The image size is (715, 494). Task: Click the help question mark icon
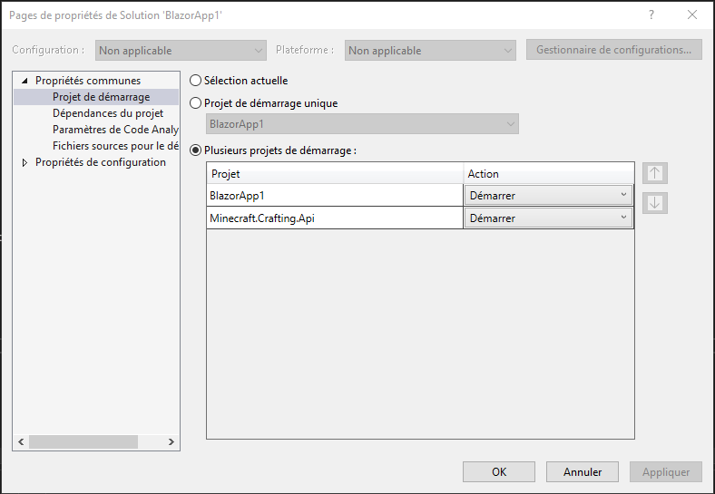click(x=651, y=15)
